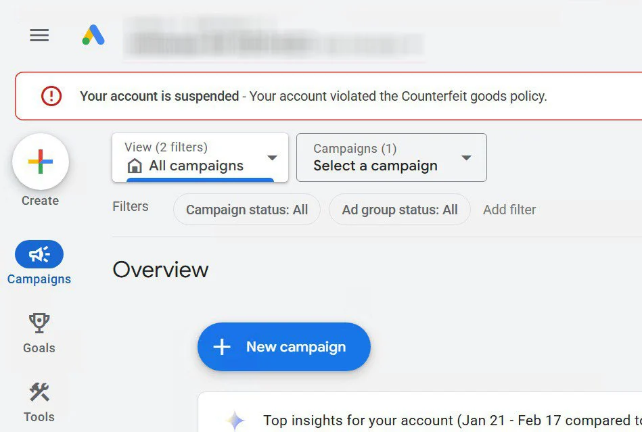Click the sparkle icon beside Top insights
Image resolution: width=642 pixels, height=432 pixels.
pyautogui.click(x=235, y=421)
